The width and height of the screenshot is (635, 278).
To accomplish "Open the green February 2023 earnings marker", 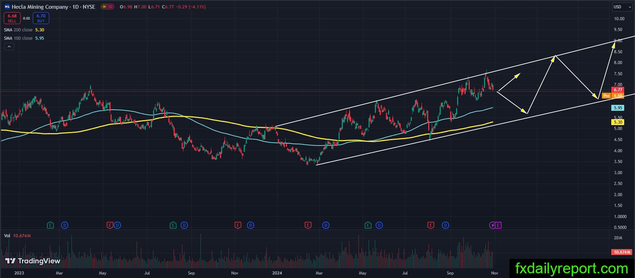I will tap(51, 225).
